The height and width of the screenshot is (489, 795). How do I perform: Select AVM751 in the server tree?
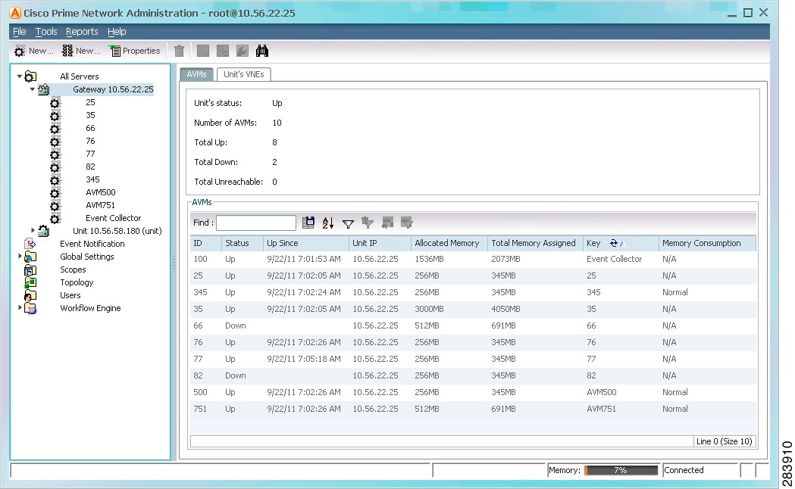click(99, 205)
